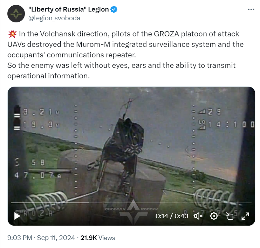
Task: Seek on the video progress bar
Action: pos(131,203)
